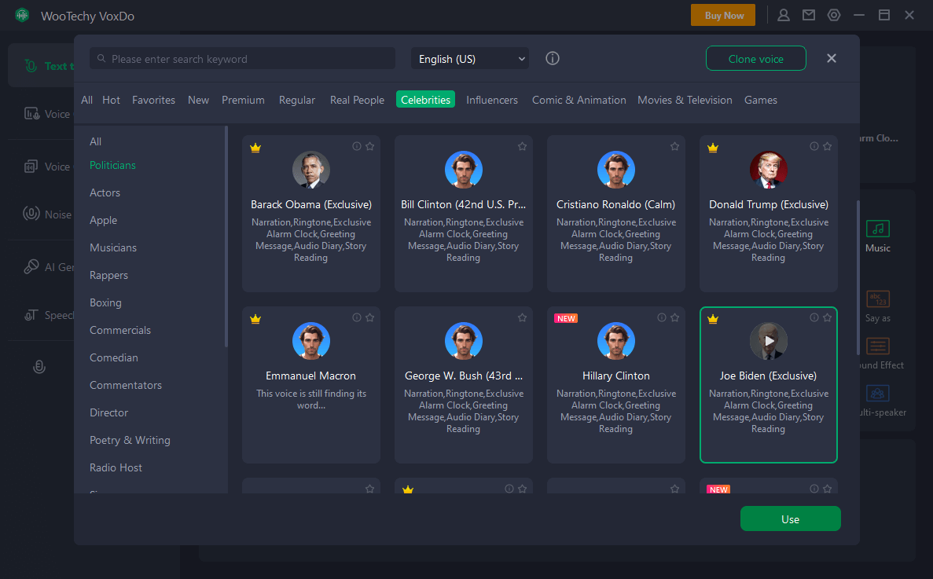Select the Musicians category in sidebar
Screen dimensions: 933x579
point(113,247)
